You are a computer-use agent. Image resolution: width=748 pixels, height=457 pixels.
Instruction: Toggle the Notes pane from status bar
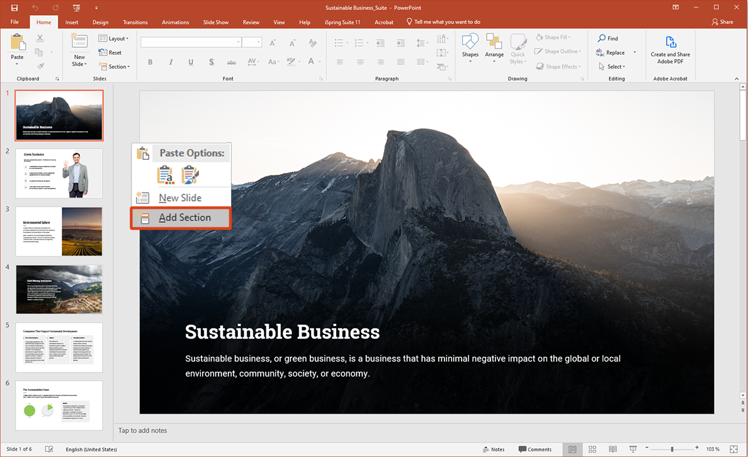click(493, 449)
